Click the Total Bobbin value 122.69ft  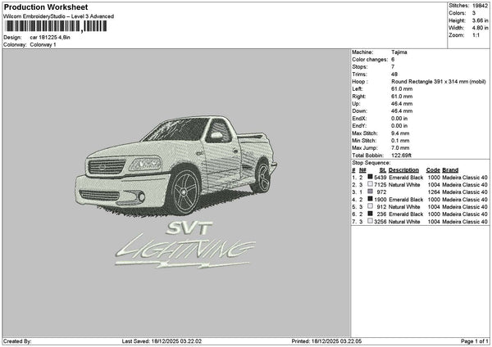click(401, 155)
